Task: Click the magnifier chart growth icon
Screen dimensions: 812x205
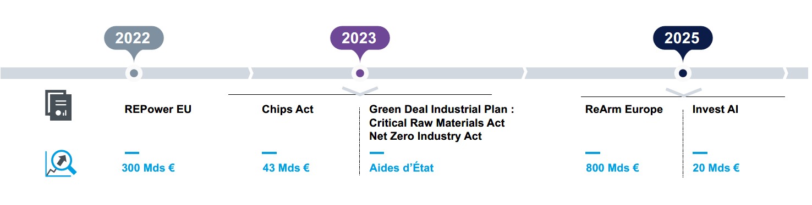Action: pyautogui.click(x=61, y=164)
